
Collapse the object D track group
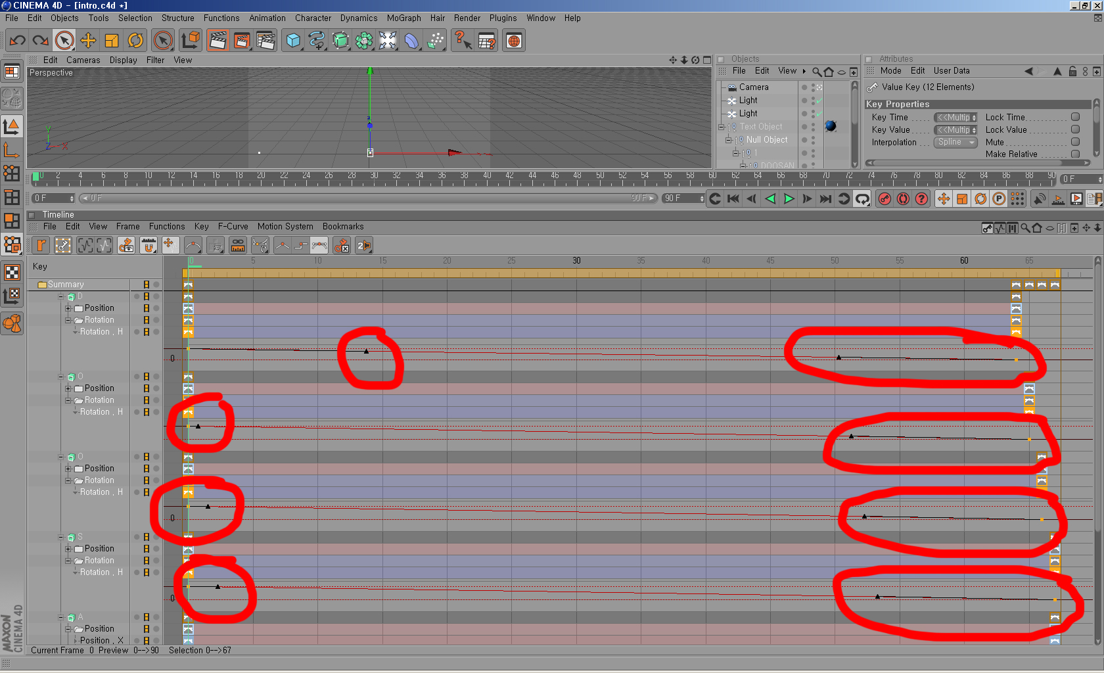tap(60, 296)
